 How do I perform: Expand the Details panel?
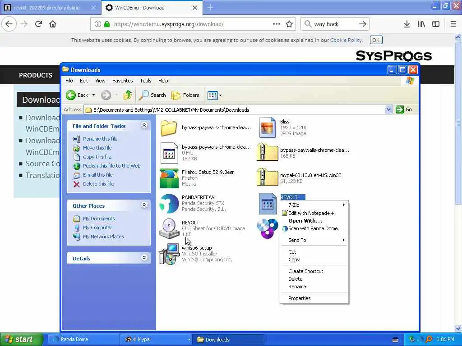(144, 258)
